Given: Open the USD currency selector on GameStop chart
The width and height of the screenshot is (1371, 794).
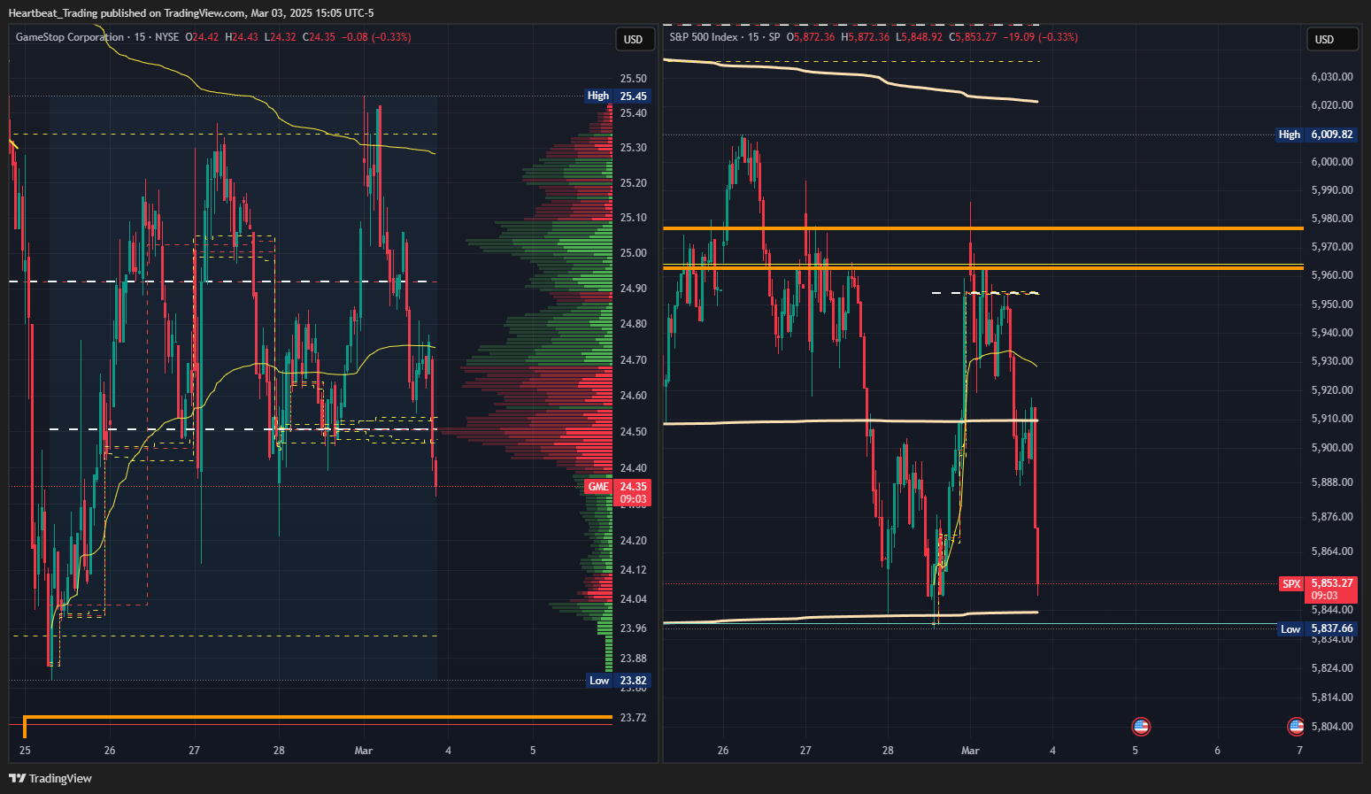Looking at the screenshot, I should point(634,39).
